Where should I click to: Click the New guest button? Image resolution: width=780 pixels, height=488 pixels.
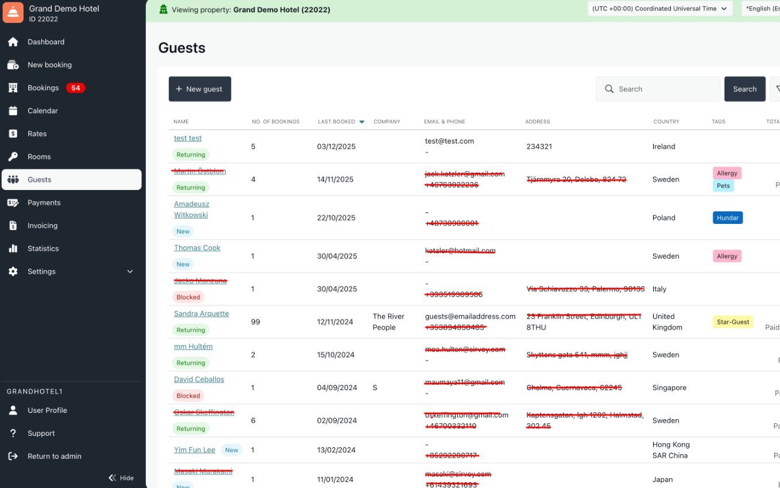(199, 89)
